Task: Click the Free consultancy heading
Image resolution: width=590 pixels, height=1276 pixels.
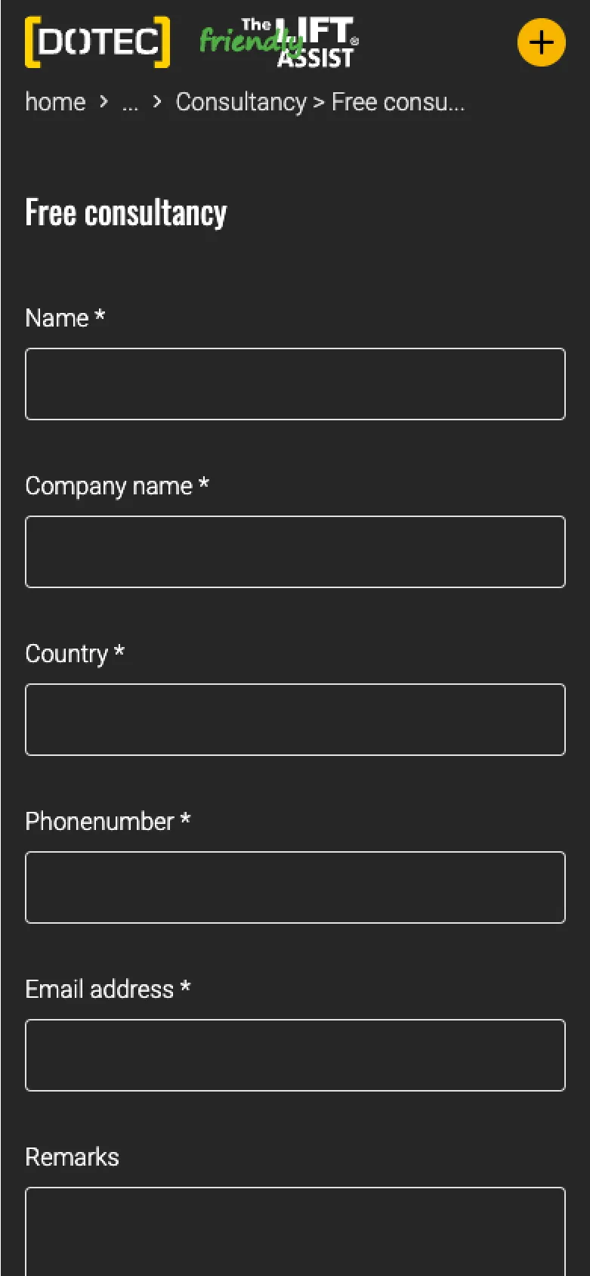Action: [126, 213]
